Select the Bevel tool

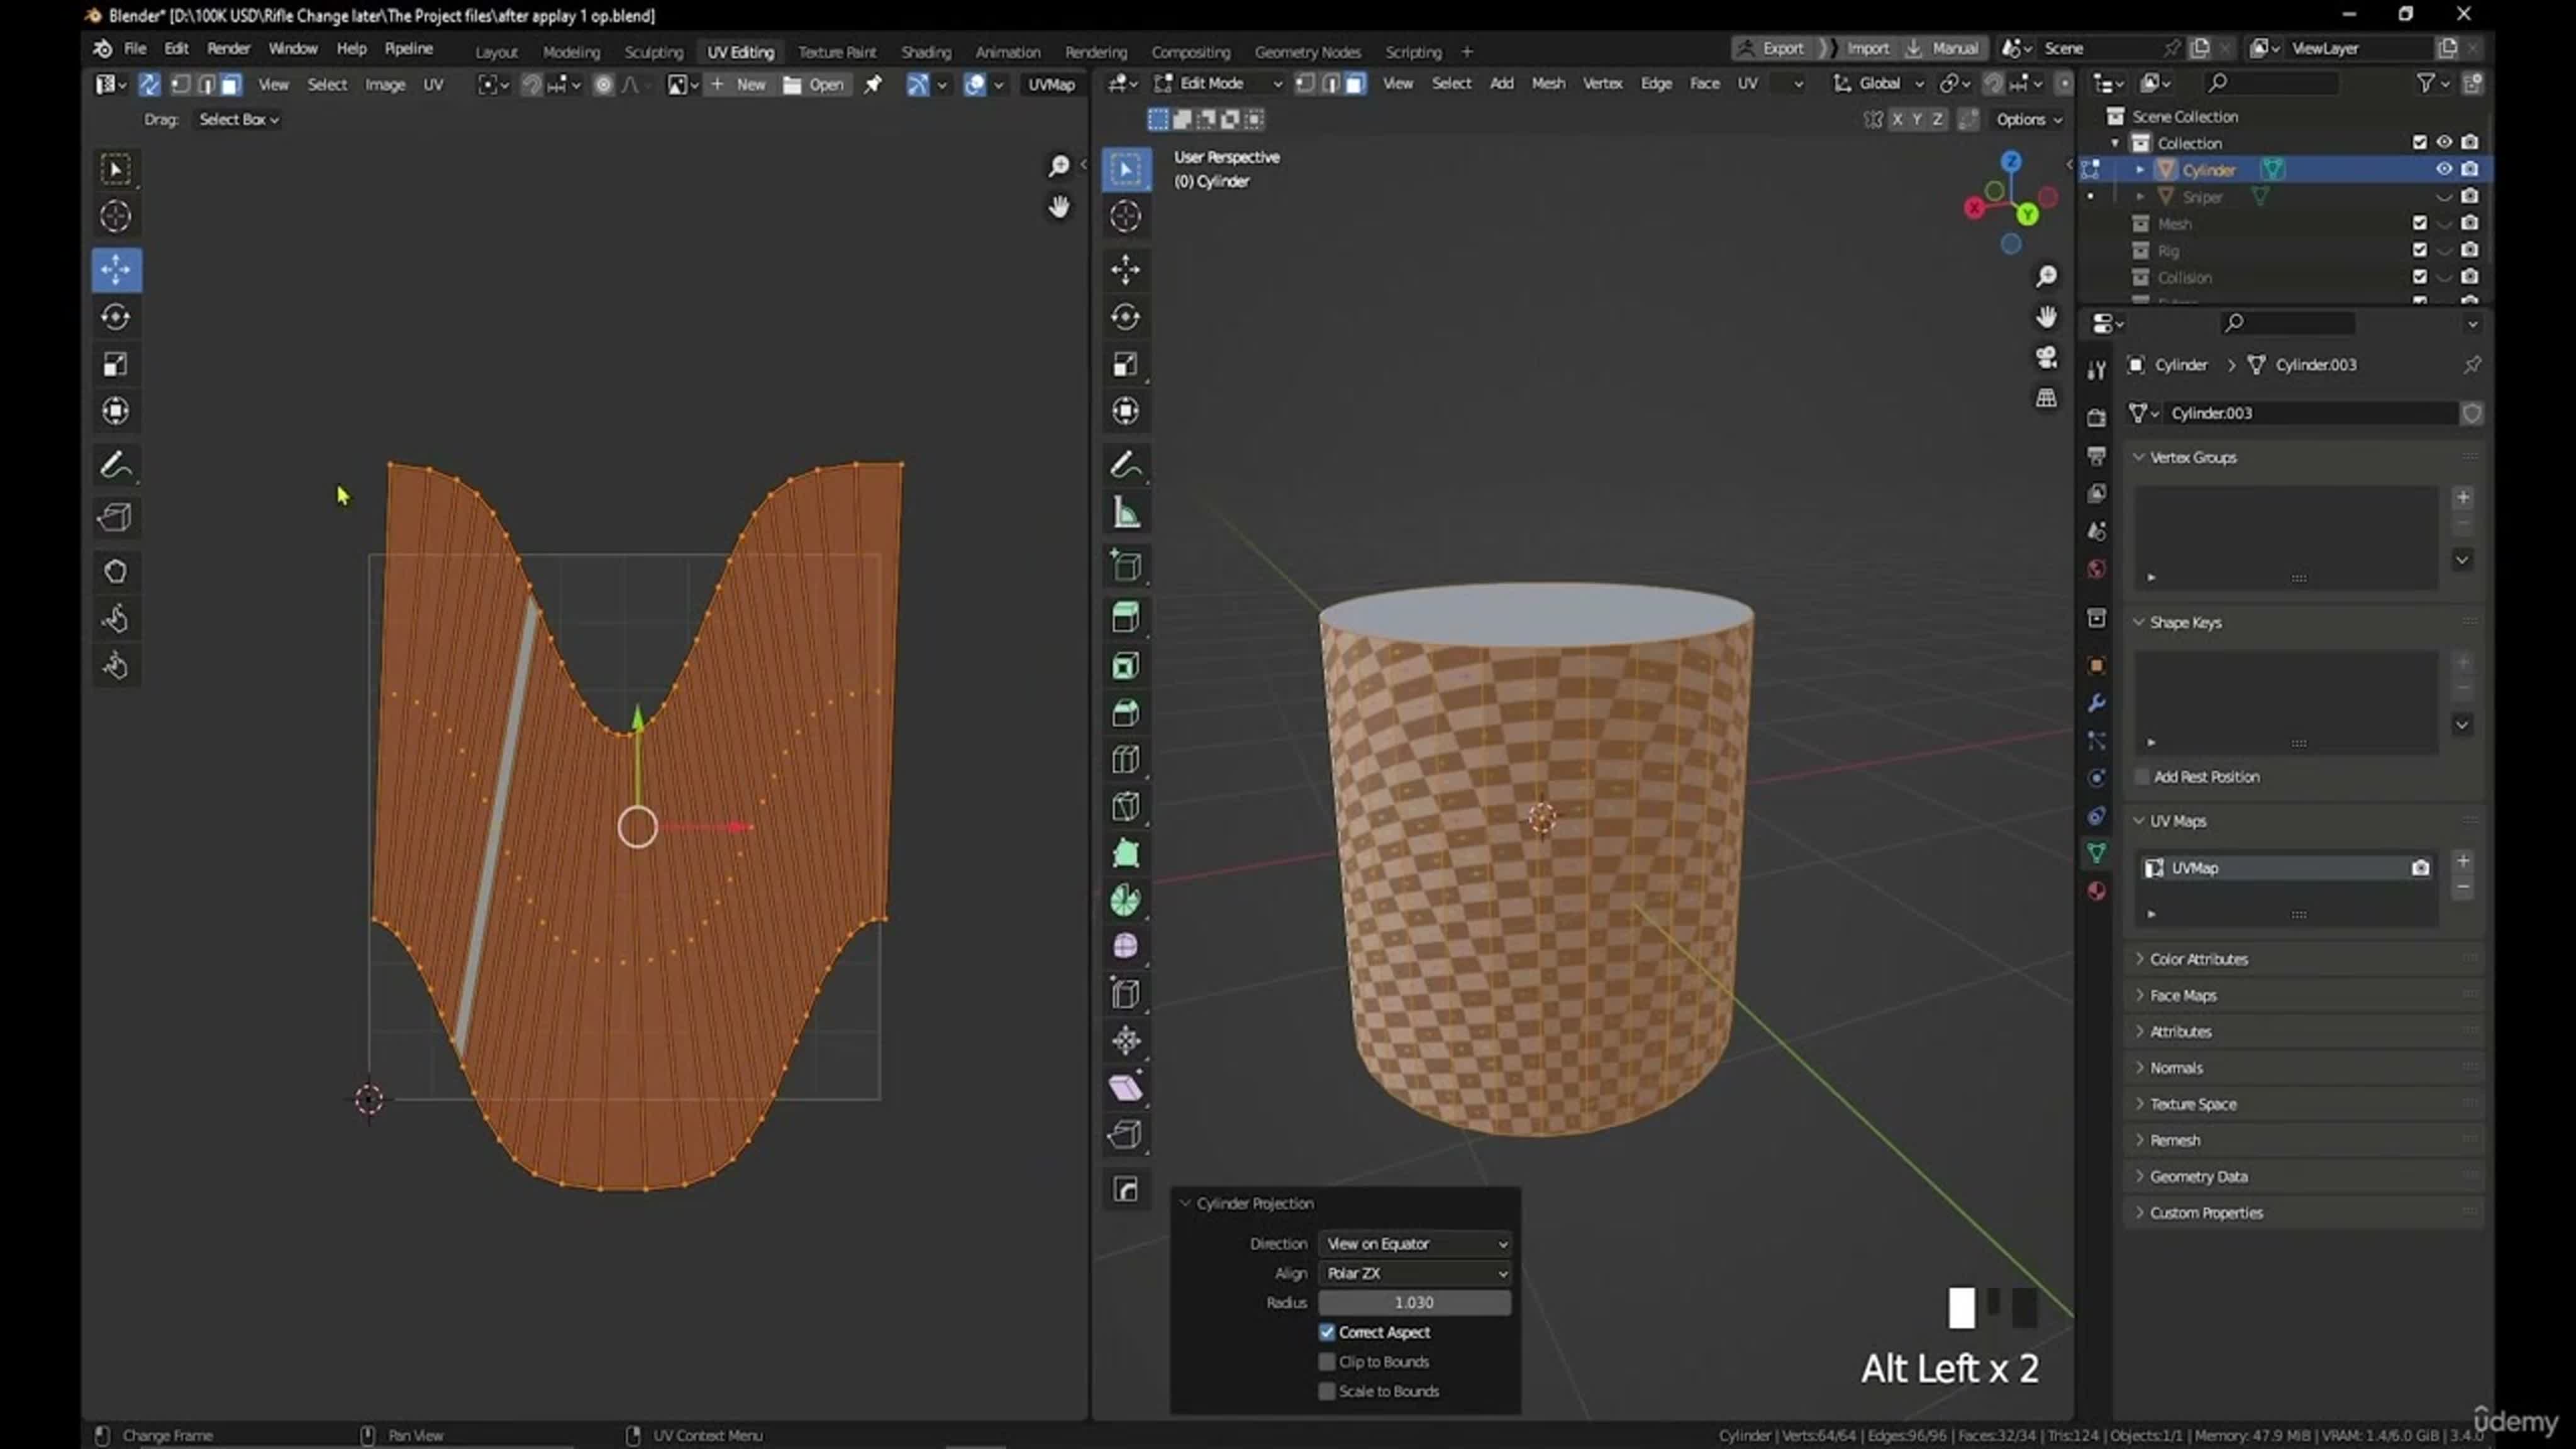click(x=1126, y=713)
